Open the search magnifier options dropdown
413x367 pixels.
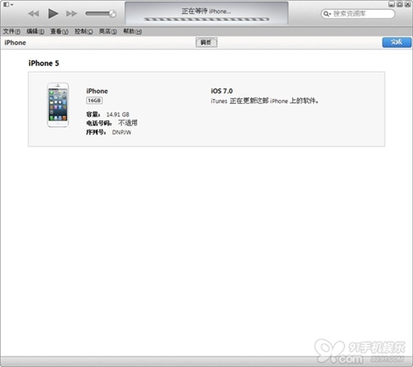[x=327, y=14]
